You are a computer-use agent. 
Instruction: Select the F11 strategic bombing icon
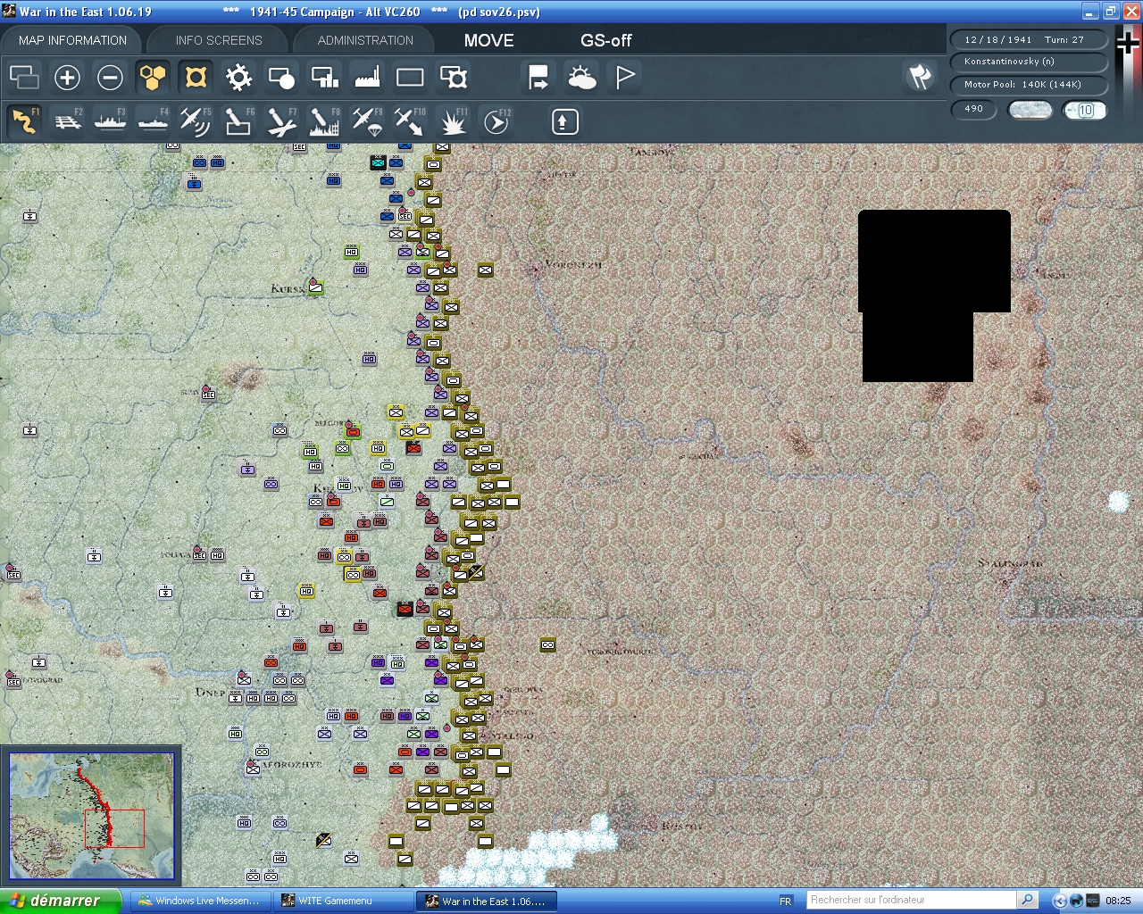click(x=453, y=121)
